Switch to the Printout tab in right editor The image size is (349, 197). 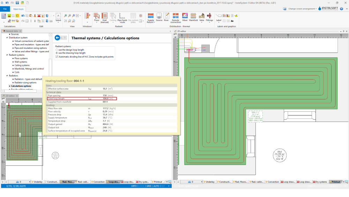coord(335,182)
